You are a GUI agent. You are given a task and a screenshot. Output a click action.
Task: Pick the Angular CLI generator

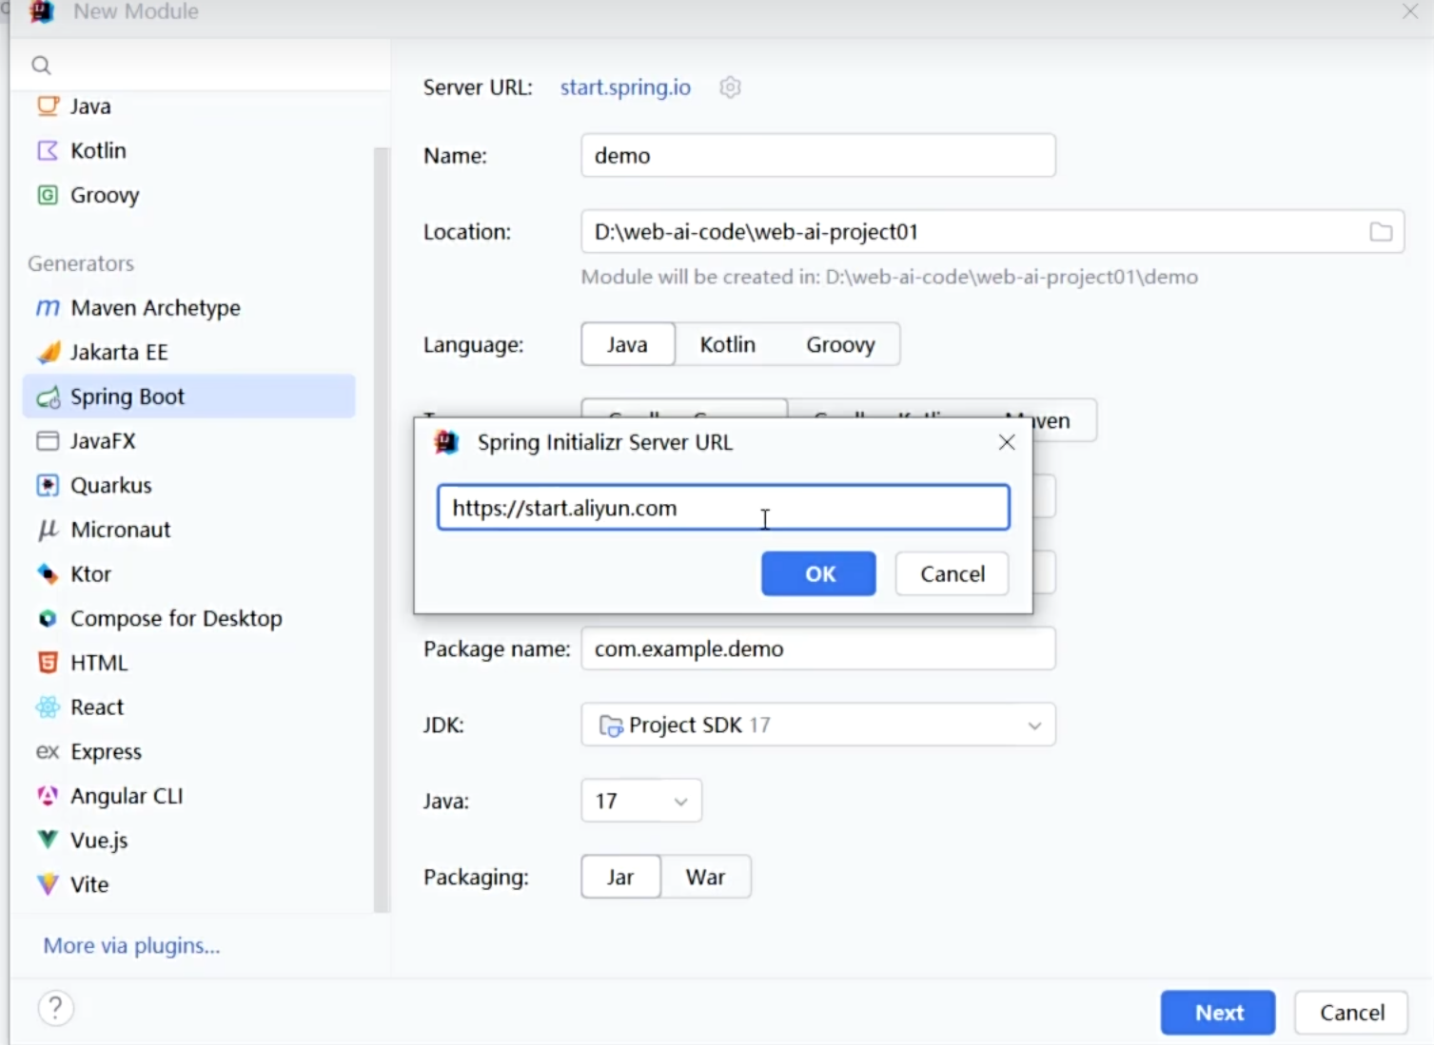pos(126,796)
